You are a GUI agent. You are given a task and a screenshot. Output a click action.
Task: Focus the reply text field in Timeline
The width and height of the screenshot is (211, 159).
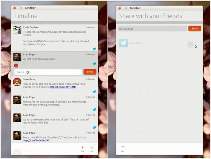point(48,72)
